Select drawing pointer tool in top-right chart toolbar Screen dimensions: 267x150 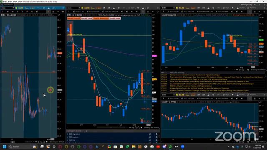coord(233,8)
